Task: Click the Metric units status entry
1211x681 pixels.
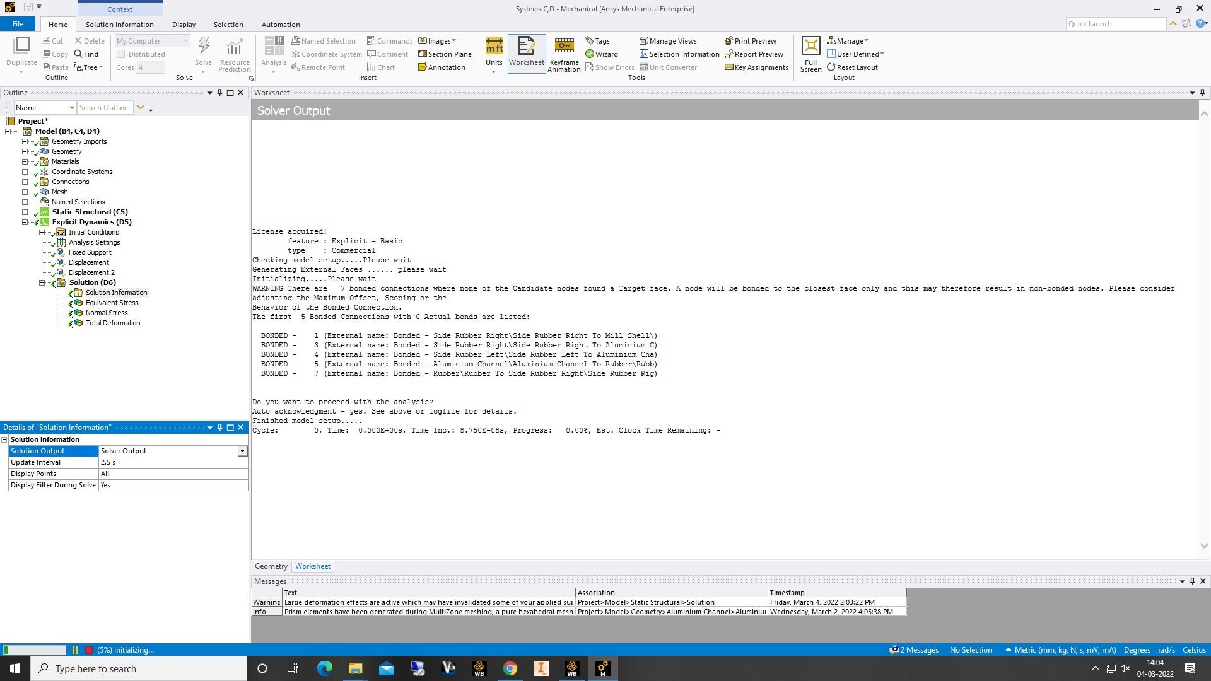Action: tap(1060, 650)
